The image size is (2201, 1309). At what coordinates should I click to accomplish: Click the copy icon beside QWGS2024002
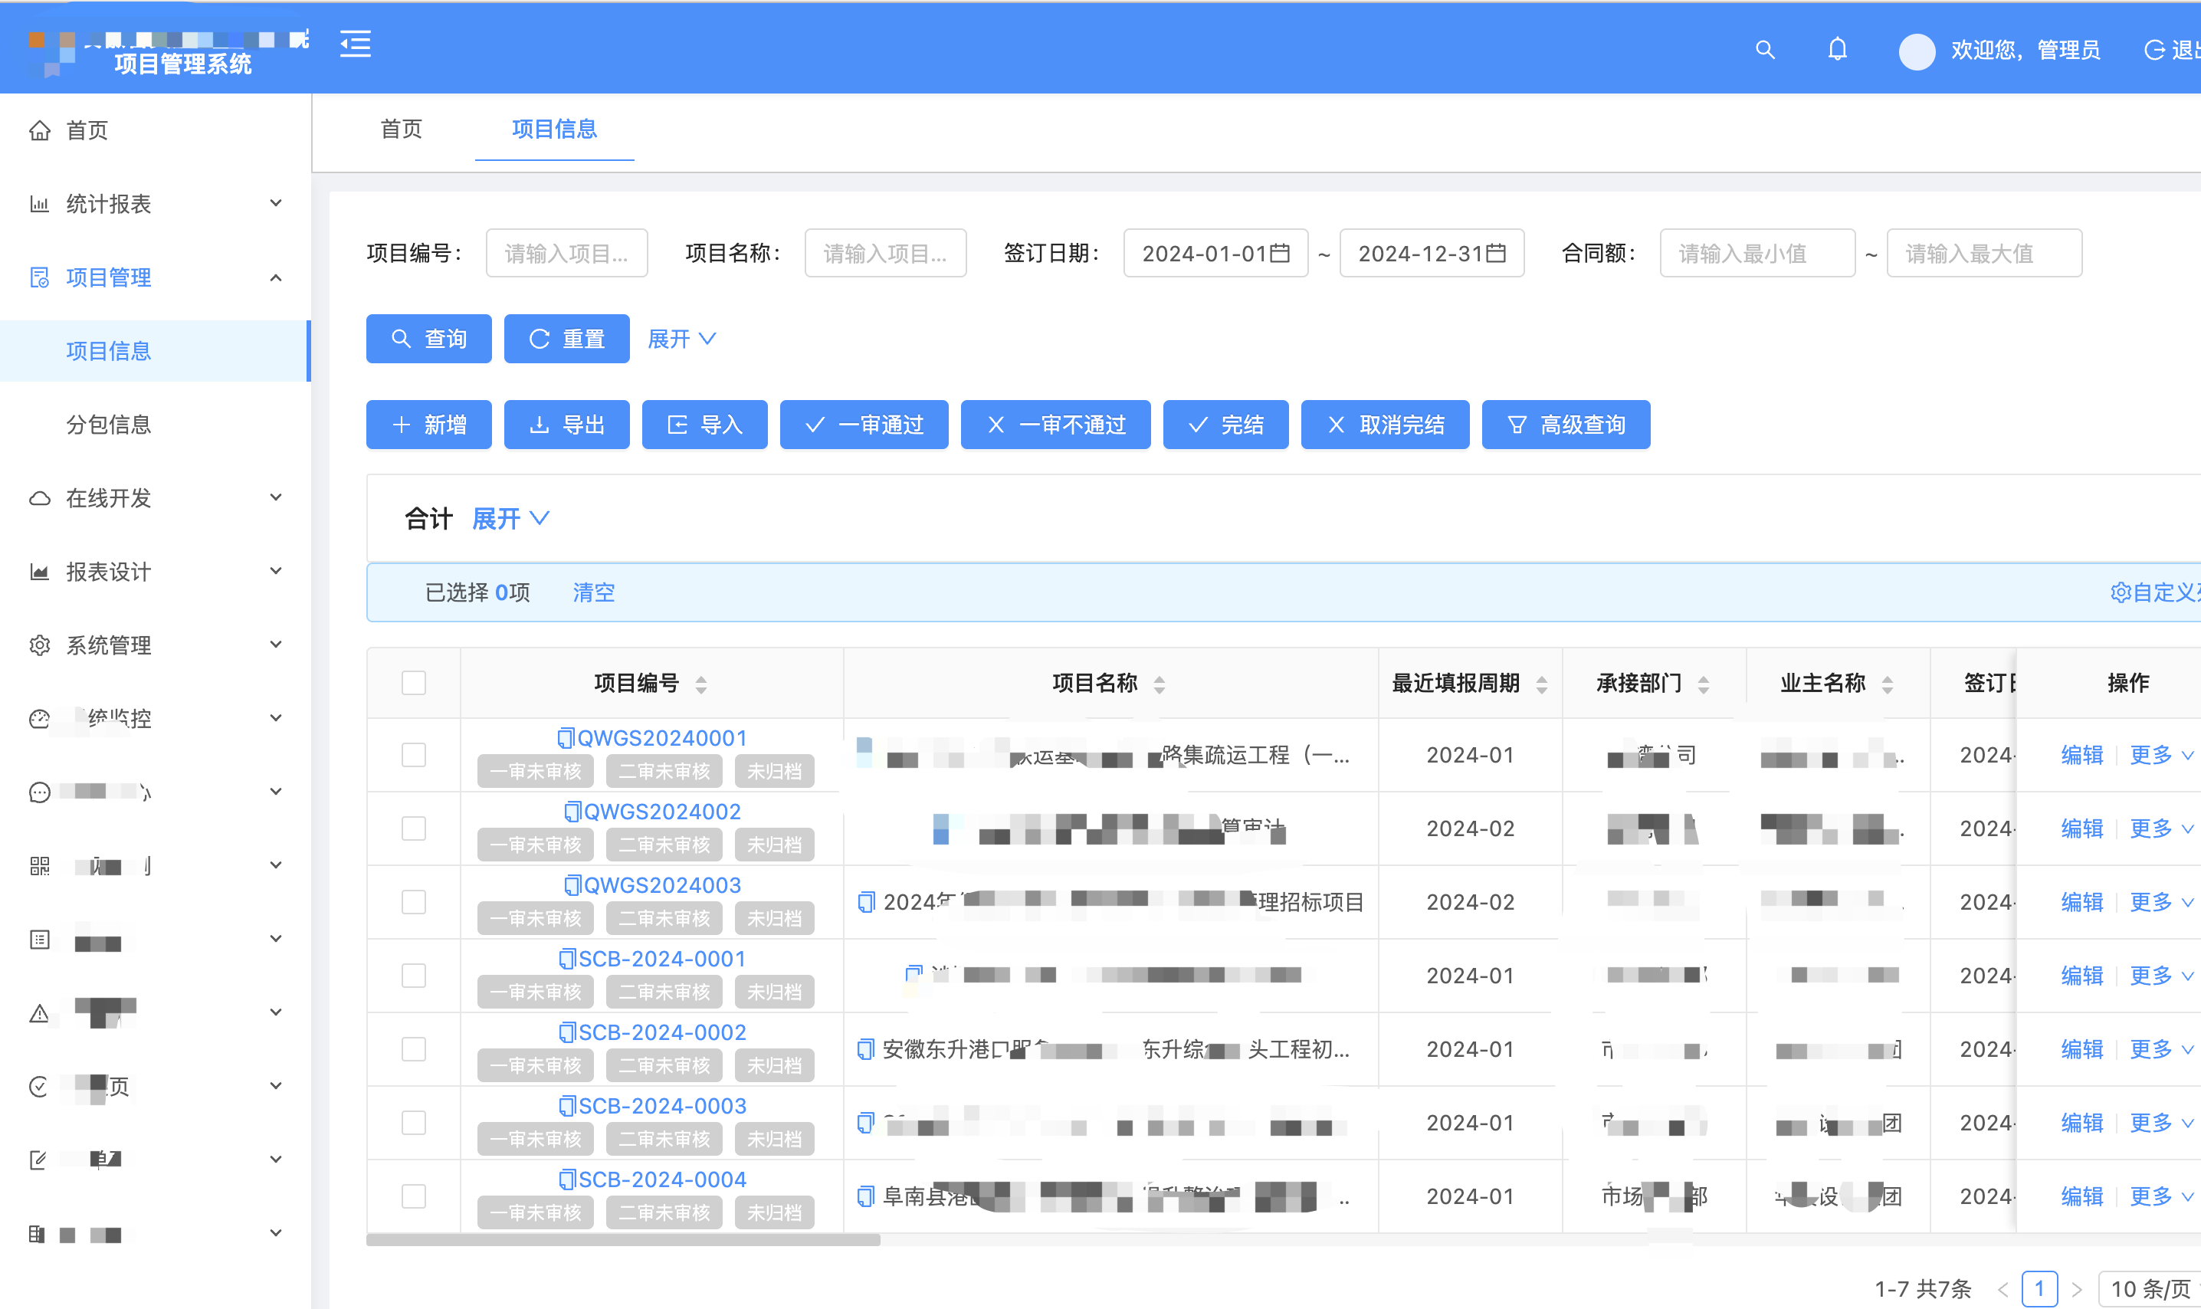[572, 811]
